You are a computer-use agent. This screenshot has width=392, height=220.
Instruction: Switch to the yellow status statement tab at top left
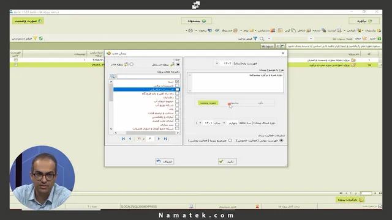point(28,21)
